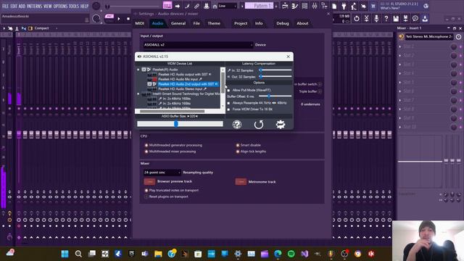Toggle Always Resample 44.1kHz checkbox
This screenshot has height=261, width=464.
tap(228, 103)
